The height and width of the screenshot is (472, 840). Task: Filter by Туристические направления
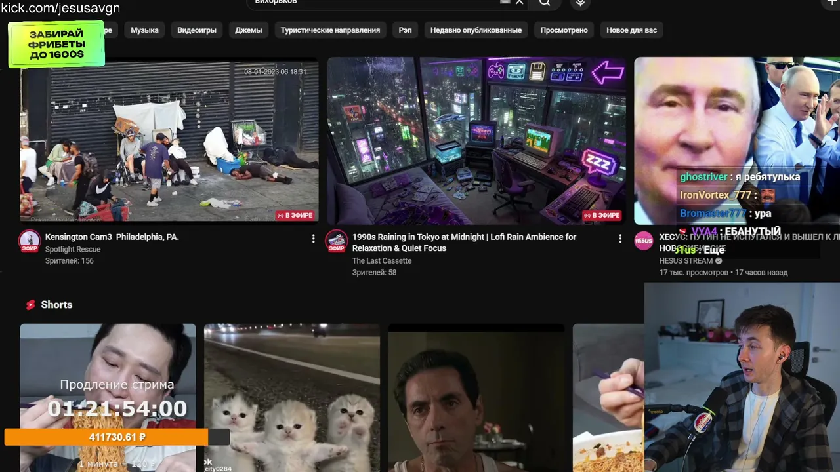coord(330,30)
